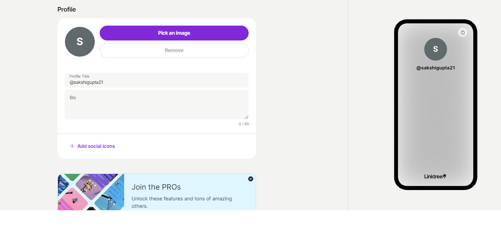The width and height of the screenshot is (501, 240).
Task: Click the plus icon beside Add social icons
Action: click(72, 146)
